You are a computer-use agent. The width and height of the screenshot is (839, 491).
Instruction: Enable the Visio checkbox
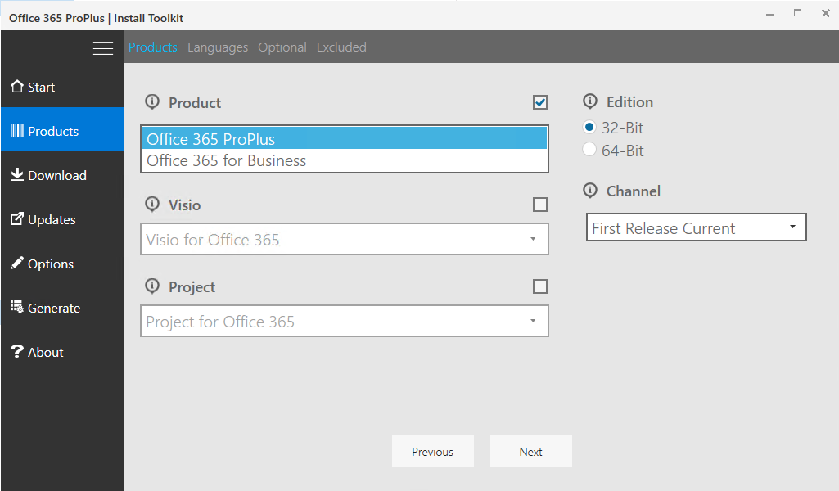click(539, 205)
